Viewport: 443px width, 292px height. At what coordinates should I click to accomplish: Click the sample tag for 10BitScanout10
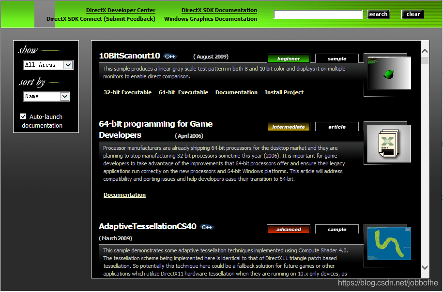click(337, 58)
